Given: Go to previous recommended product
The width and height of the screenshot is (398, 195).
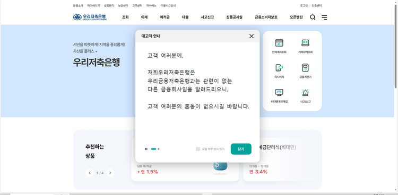Looking at the screenshot, I should pos(90,173).
